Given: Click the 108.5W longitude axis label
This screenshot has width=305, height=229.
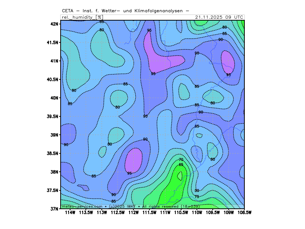Looking at the screenshot, I should click(x=244, y=213).
